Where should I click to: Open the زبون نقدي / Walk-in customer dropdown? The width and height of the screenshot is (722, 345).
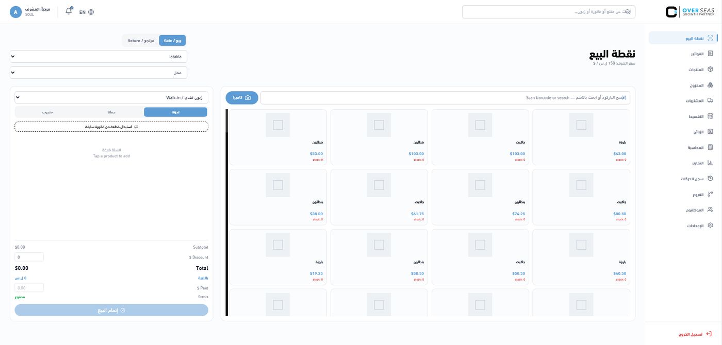click(x=111, y=97)
